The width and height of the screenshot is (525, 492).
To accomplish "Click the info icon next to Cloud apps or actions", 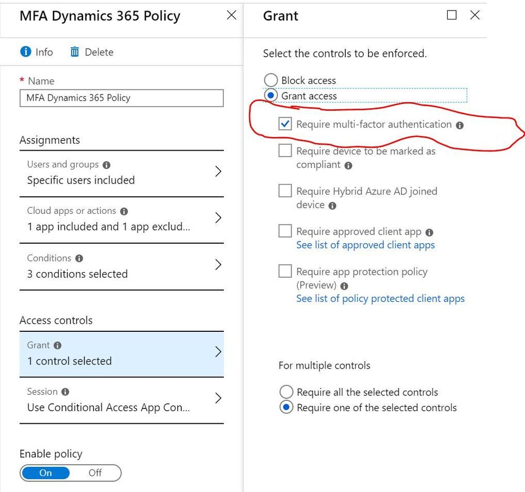I will (124, 211).
